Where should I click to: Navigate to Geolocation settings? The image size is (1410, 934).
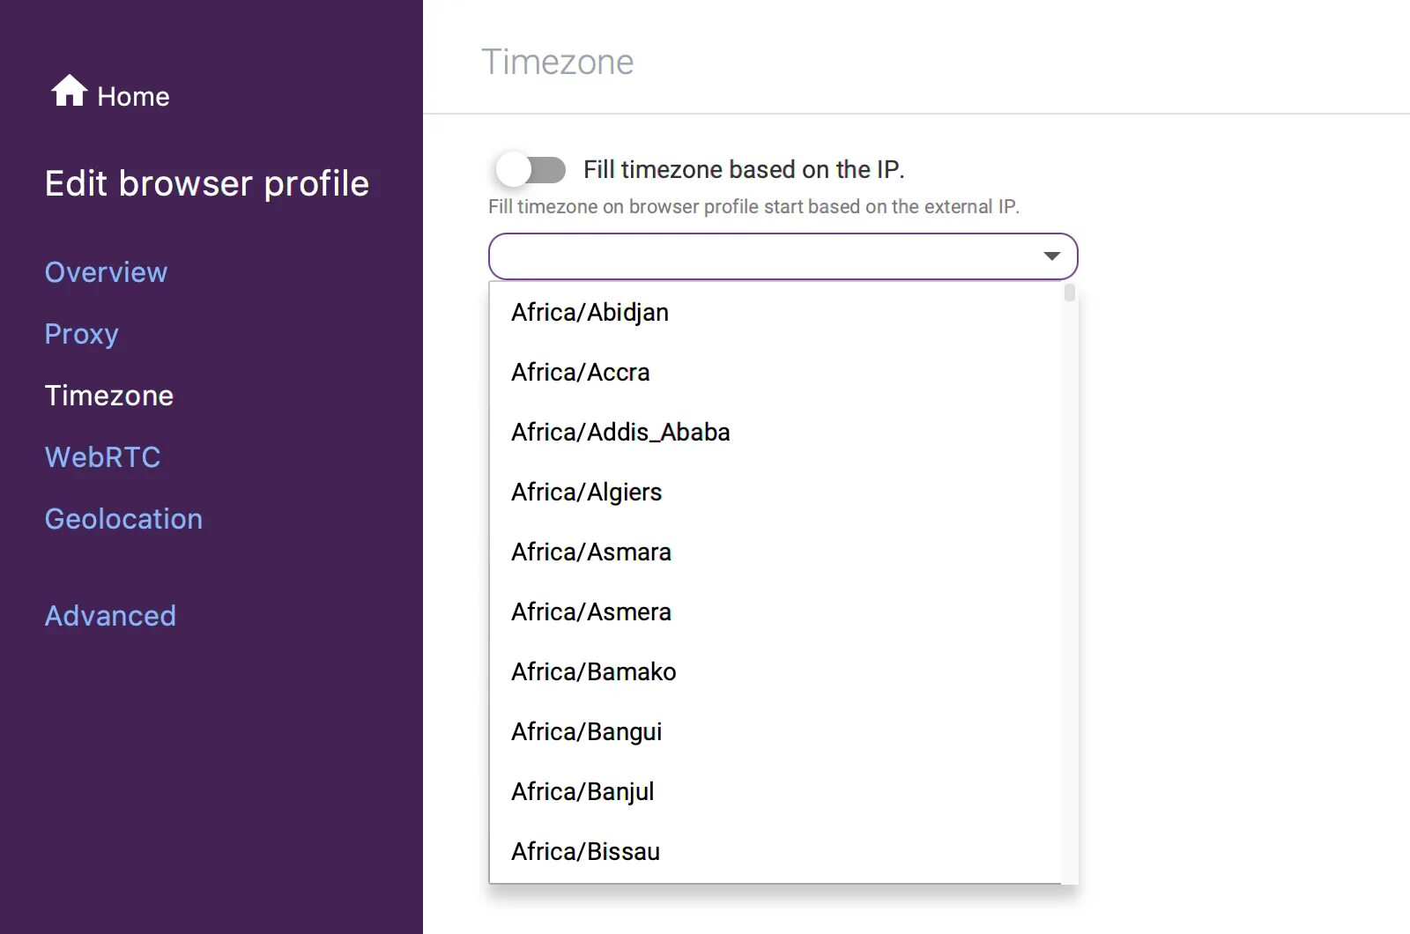click(x=123, y=519)
